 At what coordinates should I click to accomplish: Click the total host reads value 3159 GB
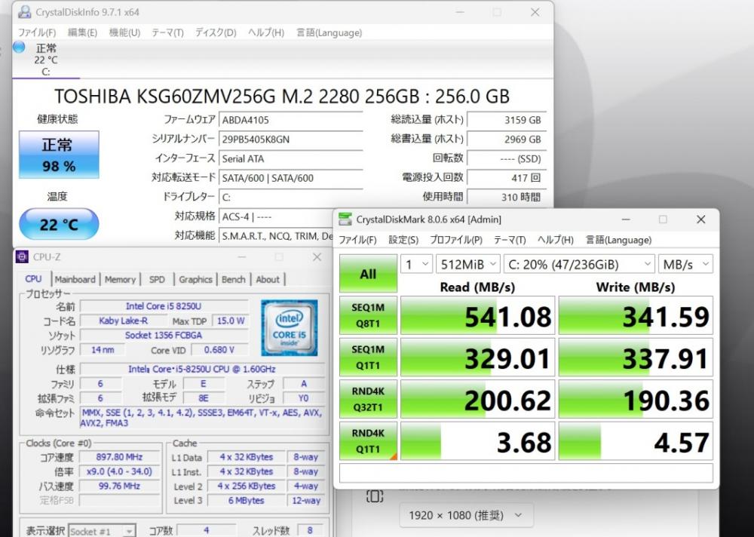click(507, 120)
